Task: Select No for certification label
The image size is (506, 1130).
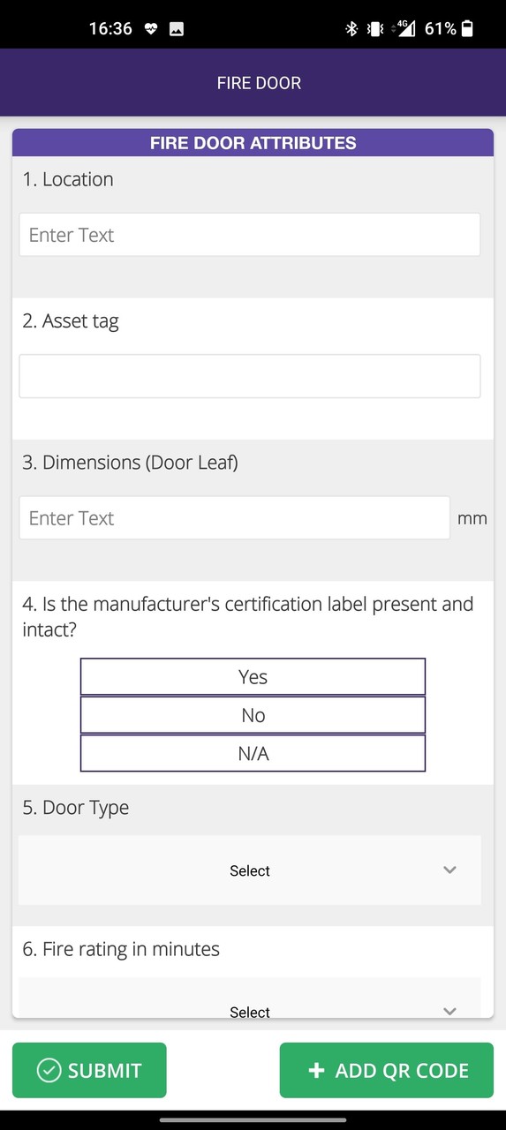Action: click(253, 715)
